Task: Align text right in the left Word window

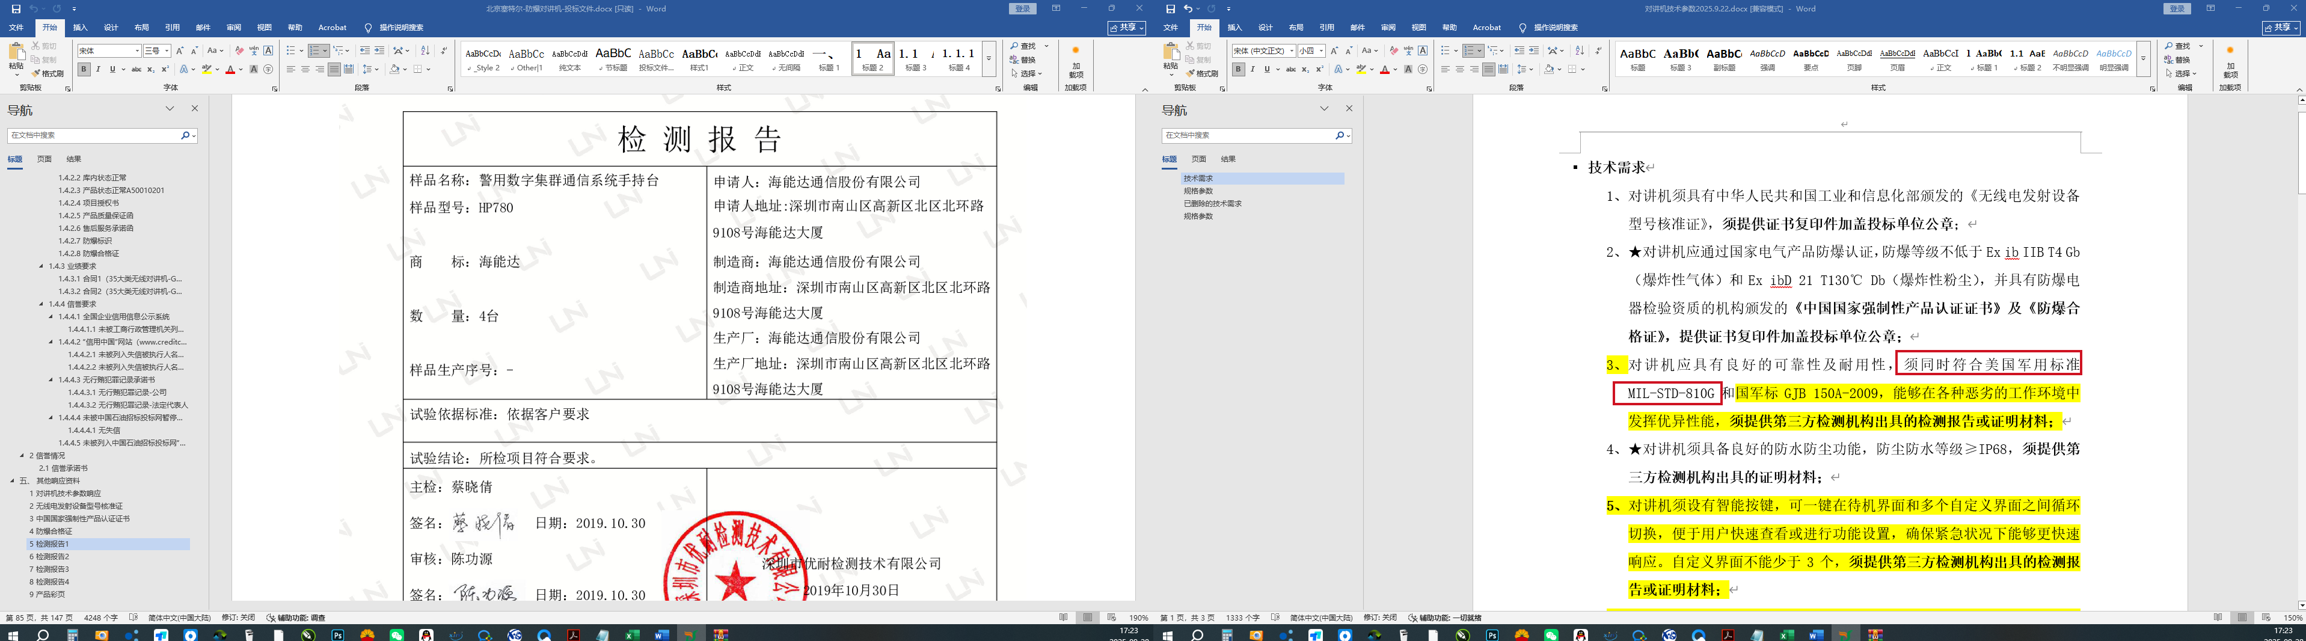Action: pyautogui.click(x=319, y=69)
